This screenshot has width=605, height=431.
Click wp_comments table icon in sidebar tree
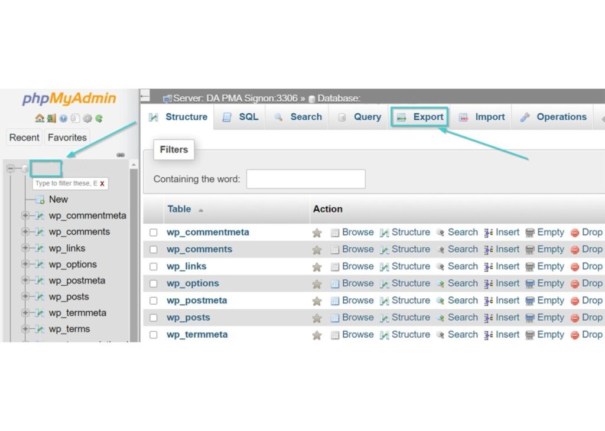(x=40, y=231)
